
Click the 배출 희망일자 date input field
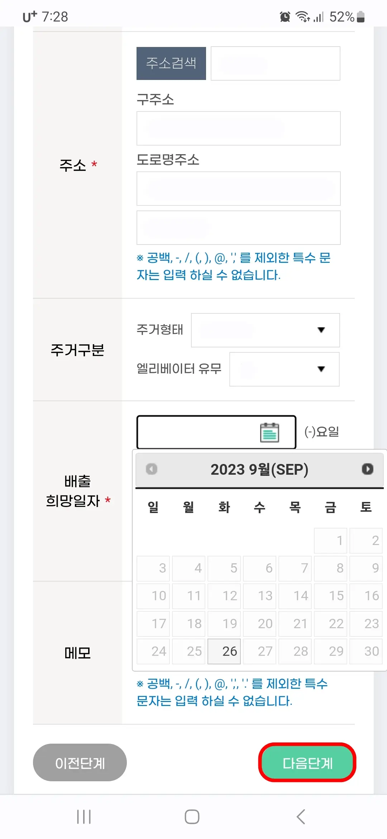click(x=201, y=432)
